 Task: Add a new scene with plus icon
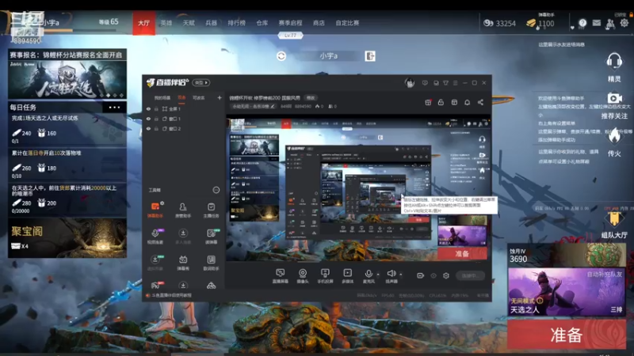point(220,97)
